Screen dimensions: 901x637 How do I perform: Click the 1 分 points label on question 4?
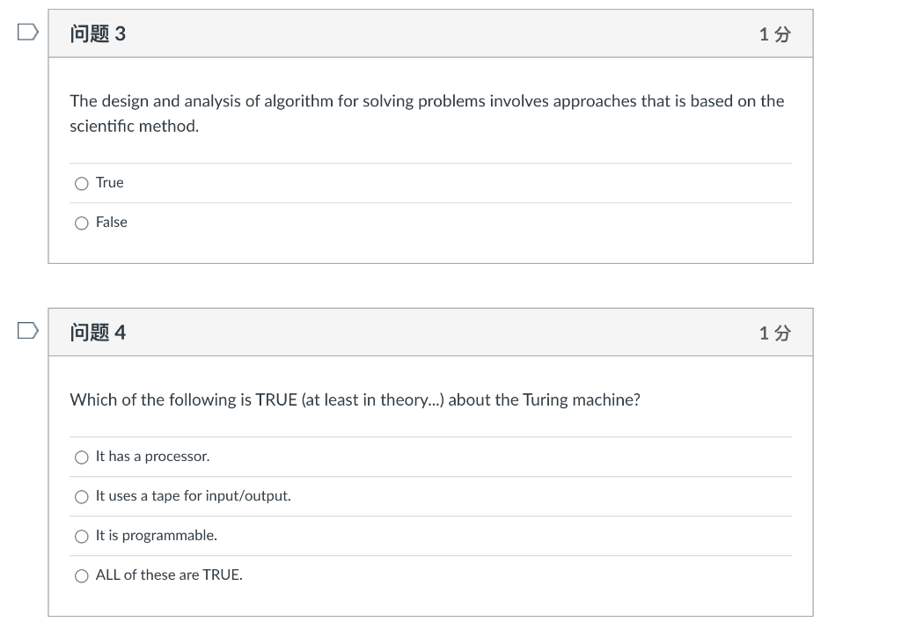[774, 333]
